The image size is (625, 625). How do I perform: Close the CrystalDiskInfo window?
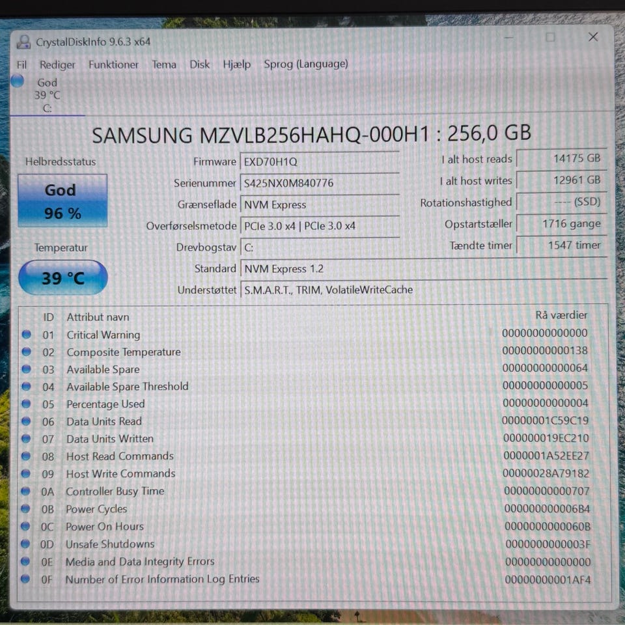point(592,36)
